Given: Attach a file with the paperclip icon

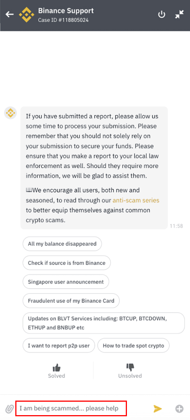Looking at the screenshot, I should pos(10,409).
